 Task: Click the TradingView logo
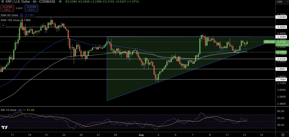click(4, 127)
